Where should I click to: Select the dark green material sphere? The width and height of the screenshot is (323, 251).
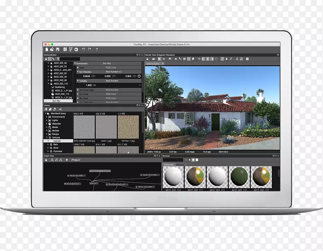[239, 177]
